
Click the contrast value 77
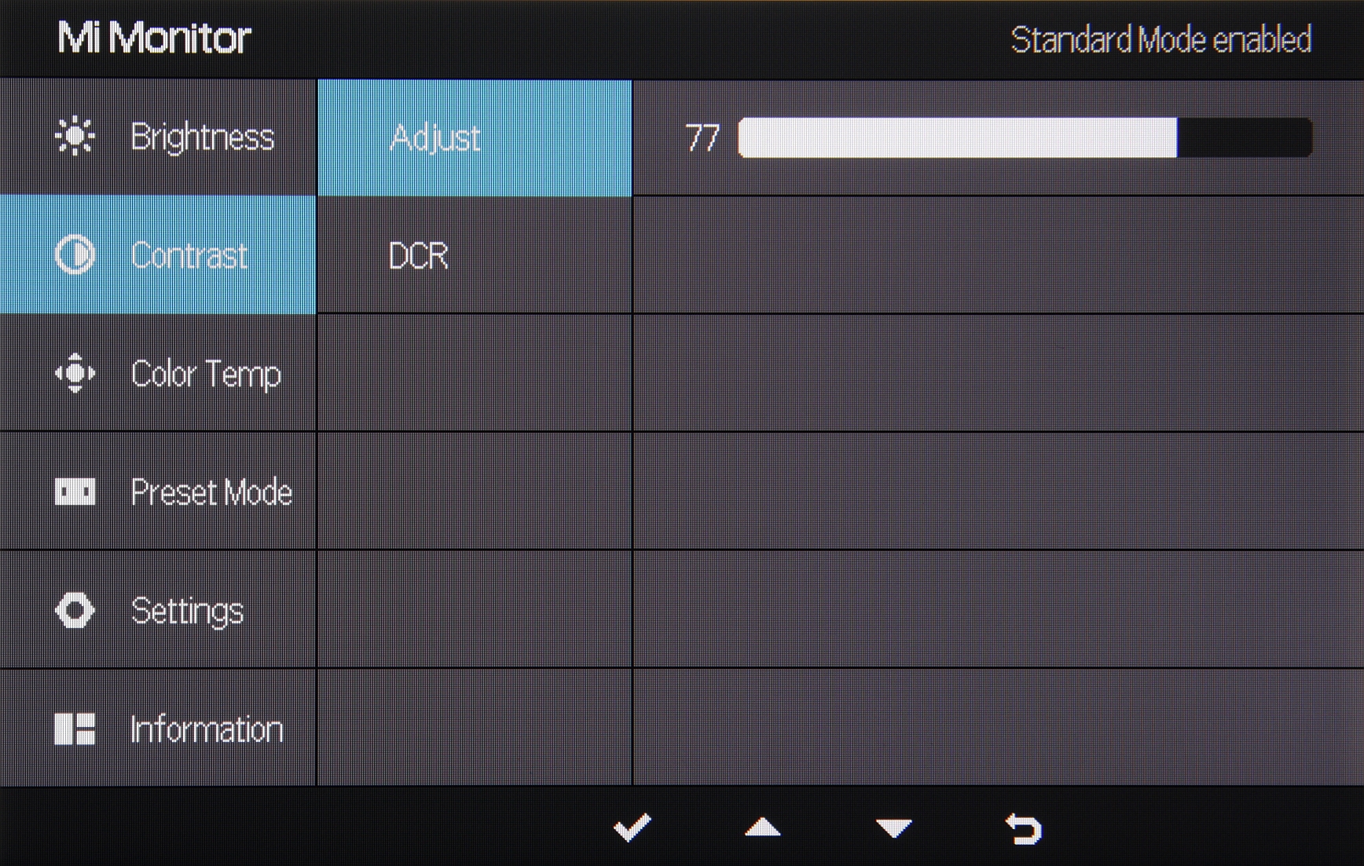click(702, 138)
